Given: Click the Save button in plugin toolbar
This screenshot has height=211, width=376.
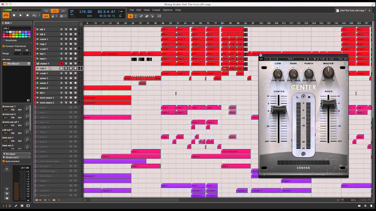Looking at the screenshot, I should point(340,59).
